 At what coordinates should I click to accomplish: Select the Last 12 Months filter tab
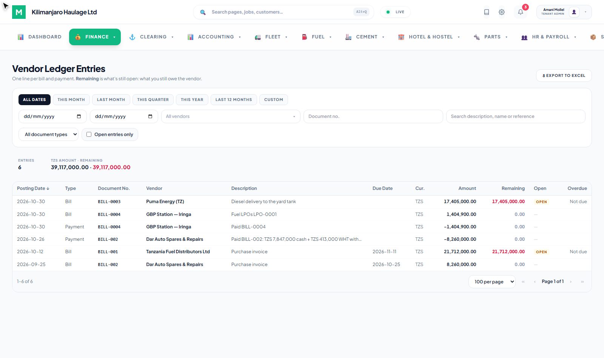pyautogui.click(x=234, y=99)
